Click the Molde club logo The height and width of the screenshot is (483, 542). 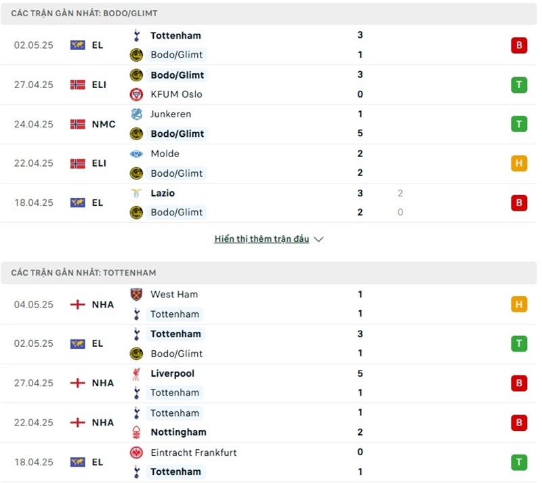click(x=136, y=154)
